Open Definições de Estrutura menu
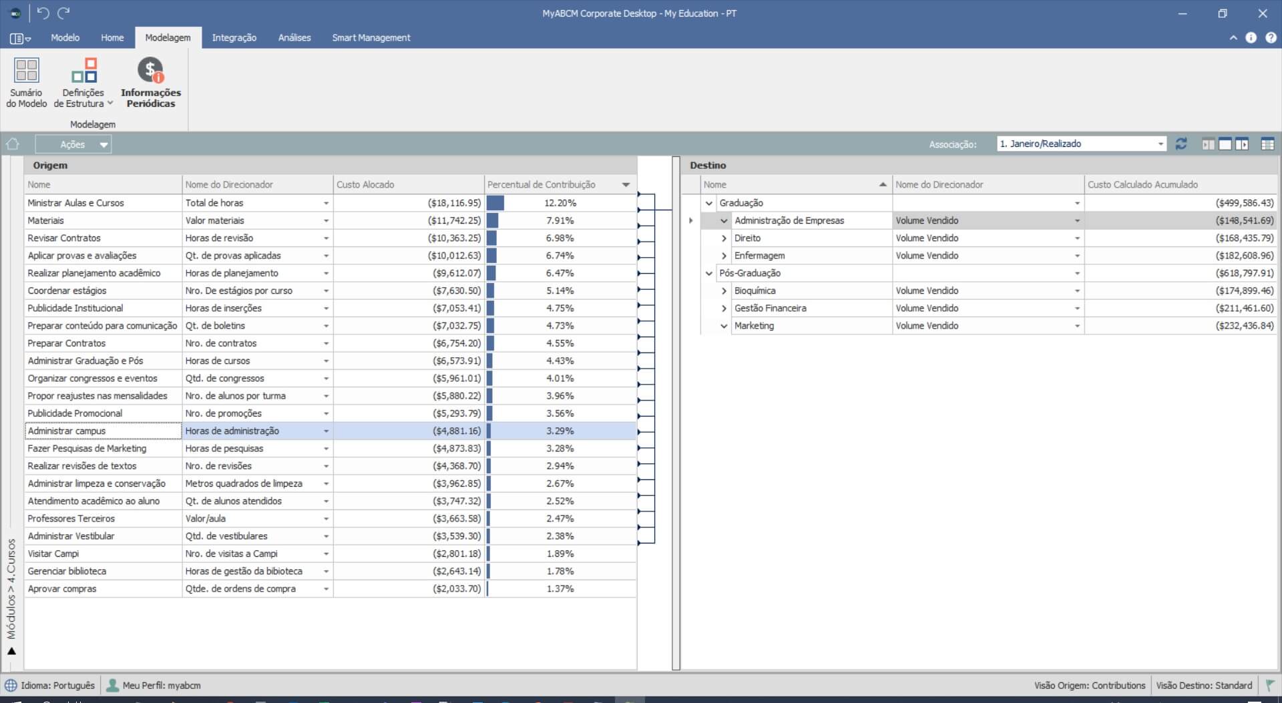1282x703 pixels. point(83,83)
